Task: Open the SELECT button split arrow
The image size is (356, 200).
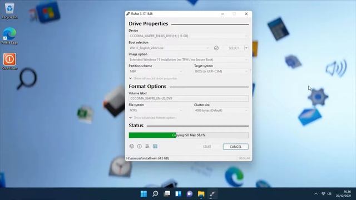Action: click(246, 48)
